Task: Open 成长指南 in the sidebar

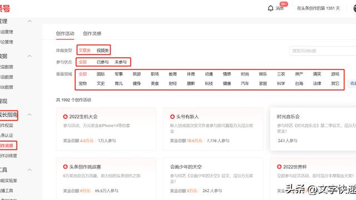Action: coord(9,115)
